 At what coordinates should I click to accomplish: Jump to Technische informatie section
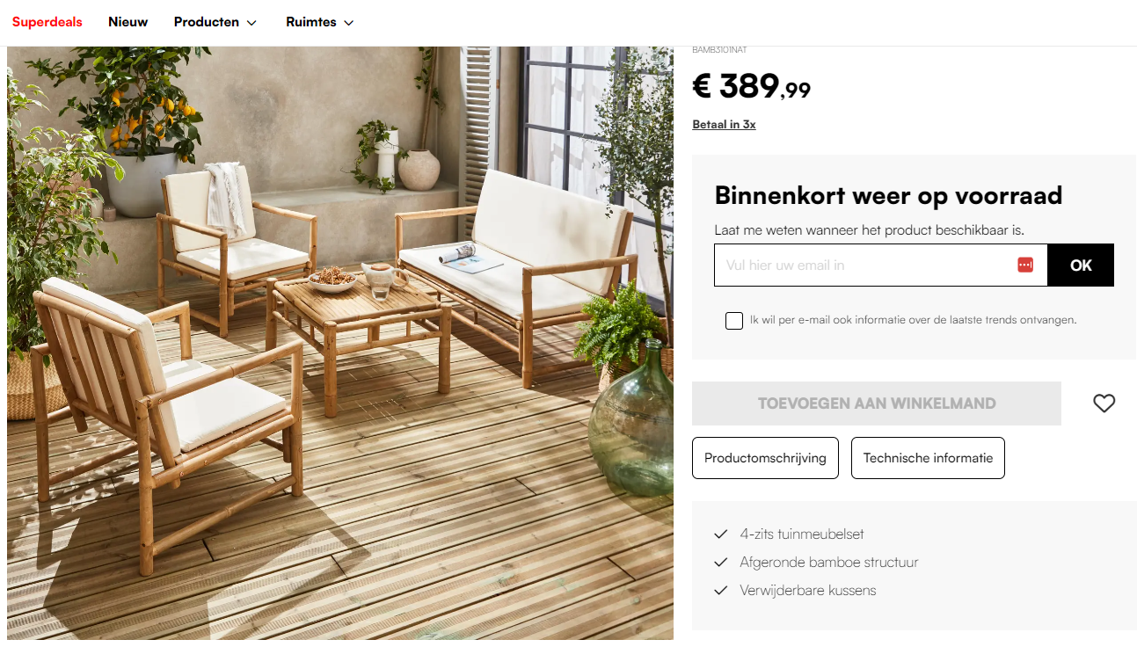928,458
